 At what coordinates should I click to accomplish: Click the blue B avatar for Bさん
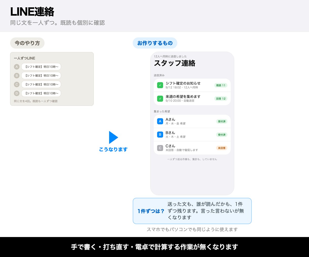click(x=160, y=135)
